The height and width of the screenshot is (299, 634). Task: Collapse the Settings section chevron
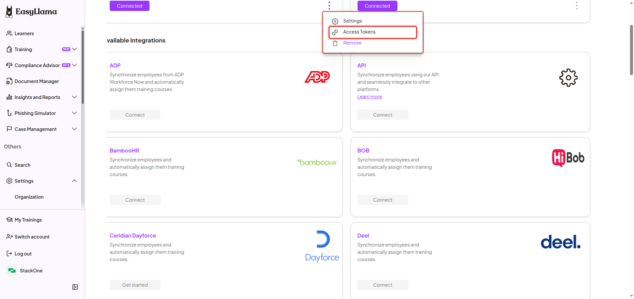(x=74, y=181)
